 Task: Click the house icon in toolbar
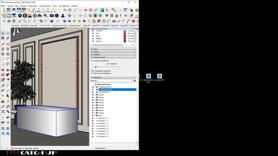point(116,16)
